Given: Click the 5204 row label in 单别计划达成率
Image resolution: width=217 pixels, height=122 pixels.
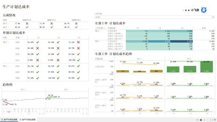Looking at the screenshot, I should [x=17, y=78].
